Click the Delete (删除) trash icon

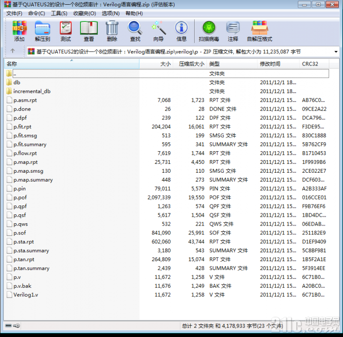tap(112, 30)
